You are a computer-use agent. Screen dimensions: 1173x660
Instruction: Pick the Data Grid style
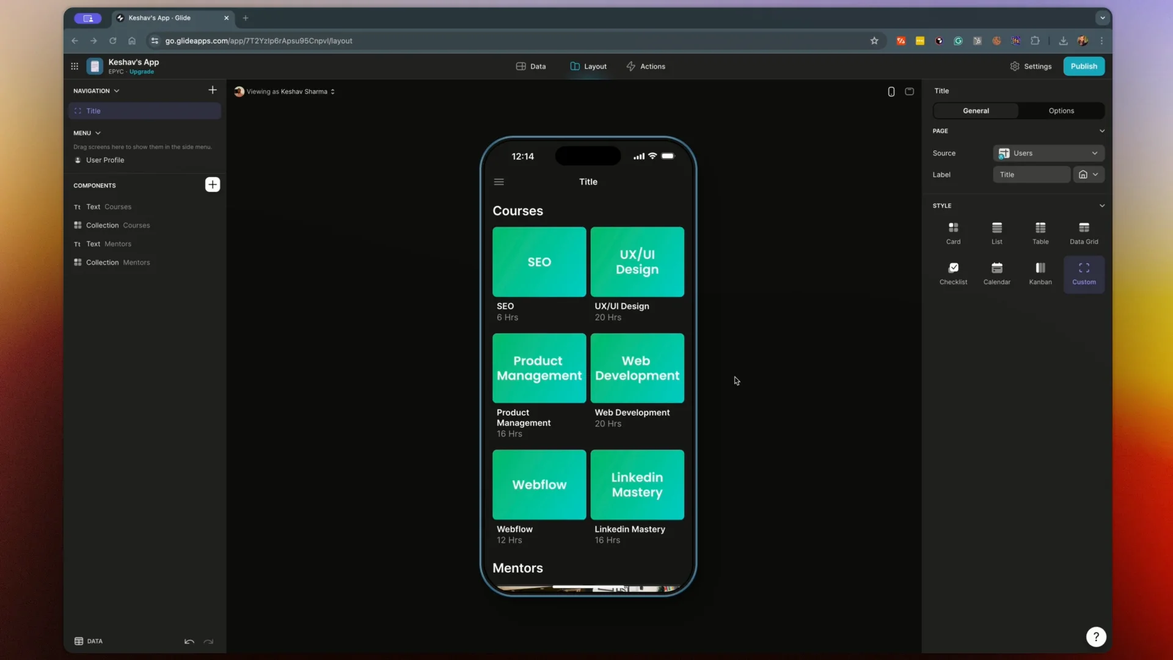[1084, 233]
